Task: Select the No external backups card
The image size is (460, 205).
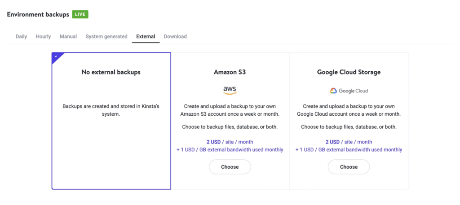Action: tap(111, 121)
